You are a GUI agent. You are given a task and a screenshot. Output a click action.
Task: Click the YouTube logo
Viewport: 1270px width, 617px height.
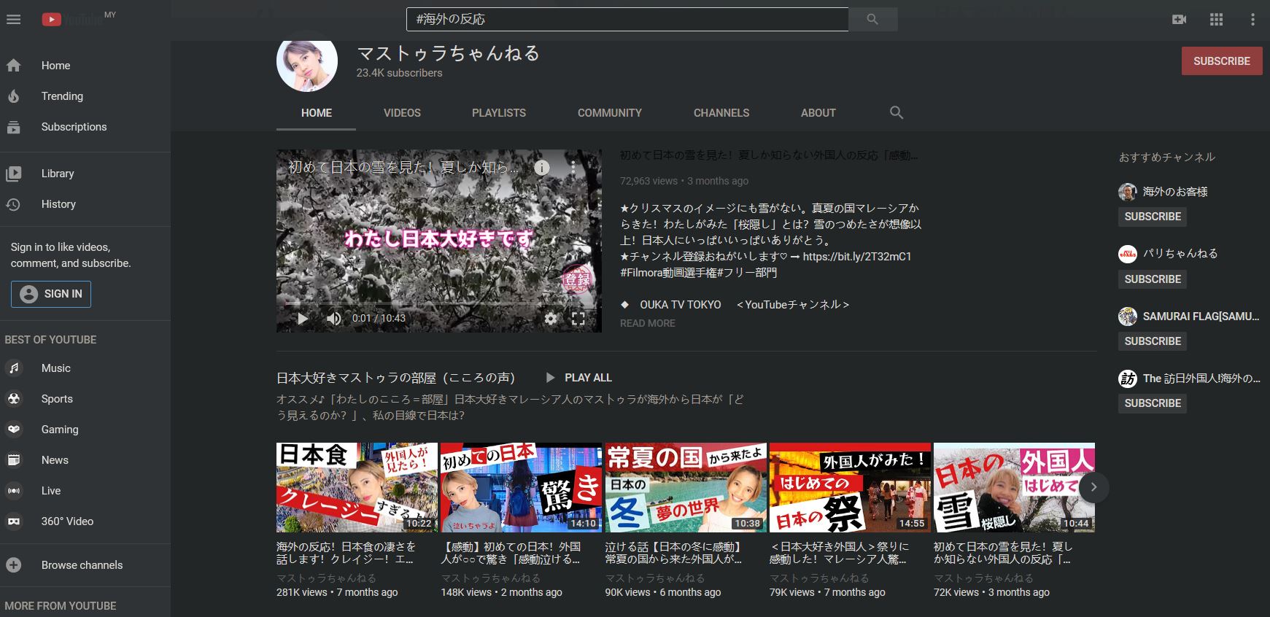[73, 20]
